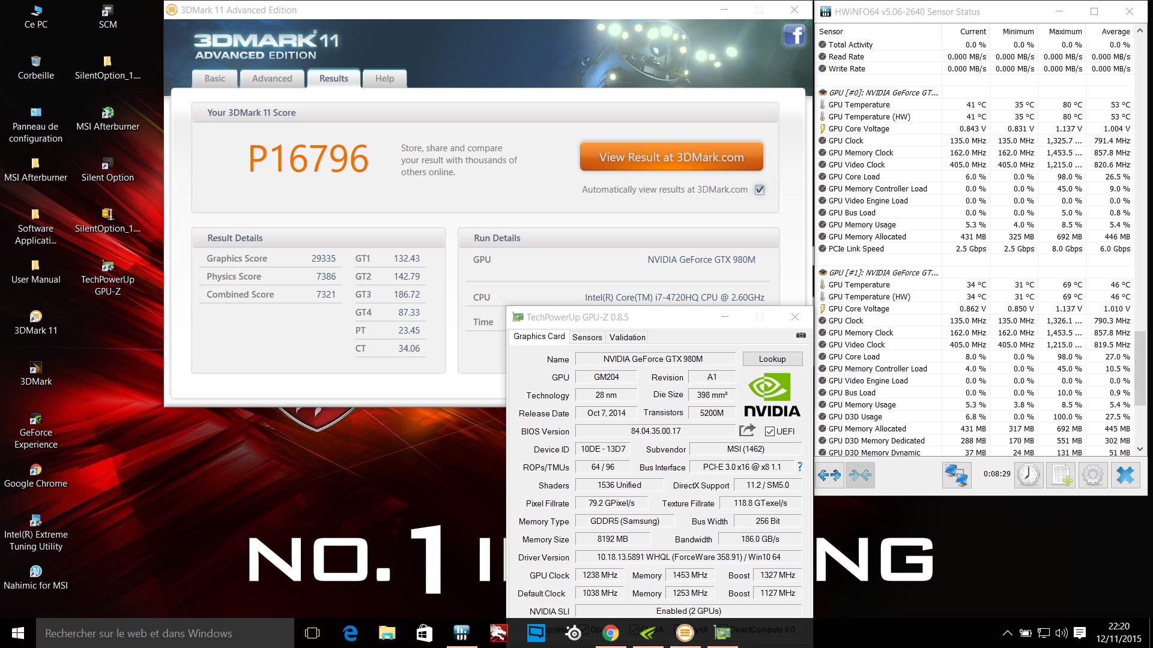Screen dimensions: 1153x648
Task: Open MSI Afterburner shortcut with fan icon
Action: (107, 119)
